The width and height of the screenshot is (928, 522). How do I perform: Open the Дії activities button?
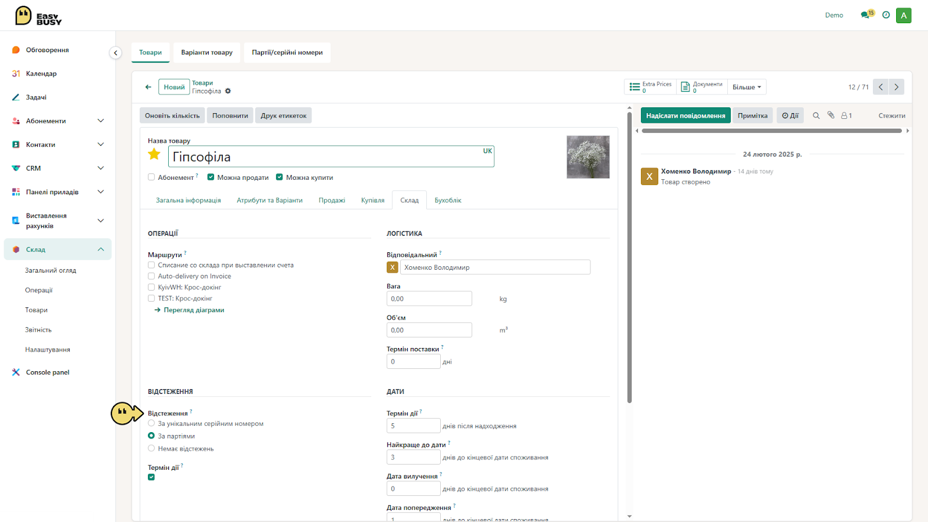tap(790, 115)
